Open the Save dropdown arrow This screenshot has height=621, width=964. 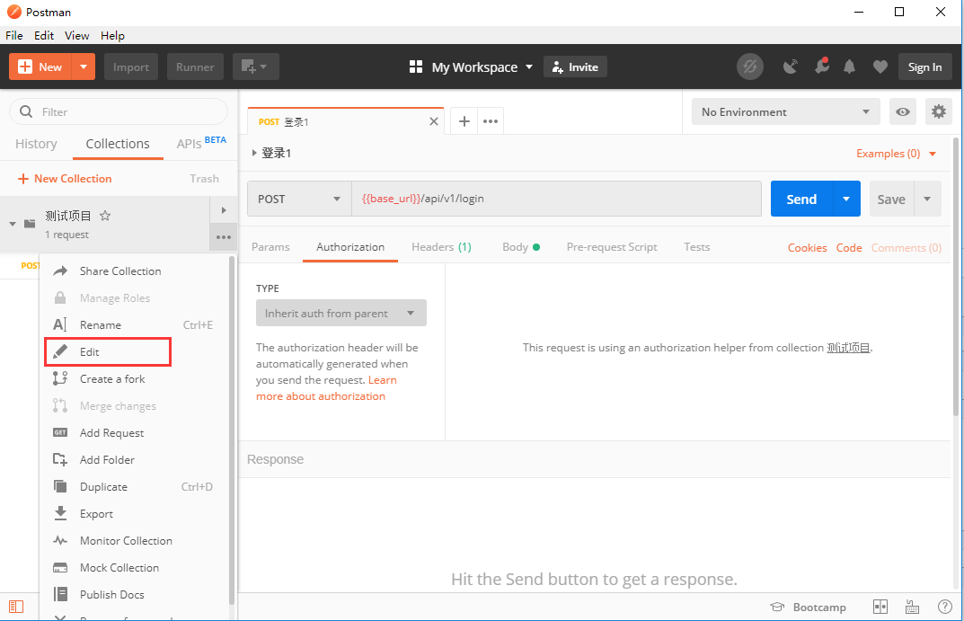click(928, 199)
